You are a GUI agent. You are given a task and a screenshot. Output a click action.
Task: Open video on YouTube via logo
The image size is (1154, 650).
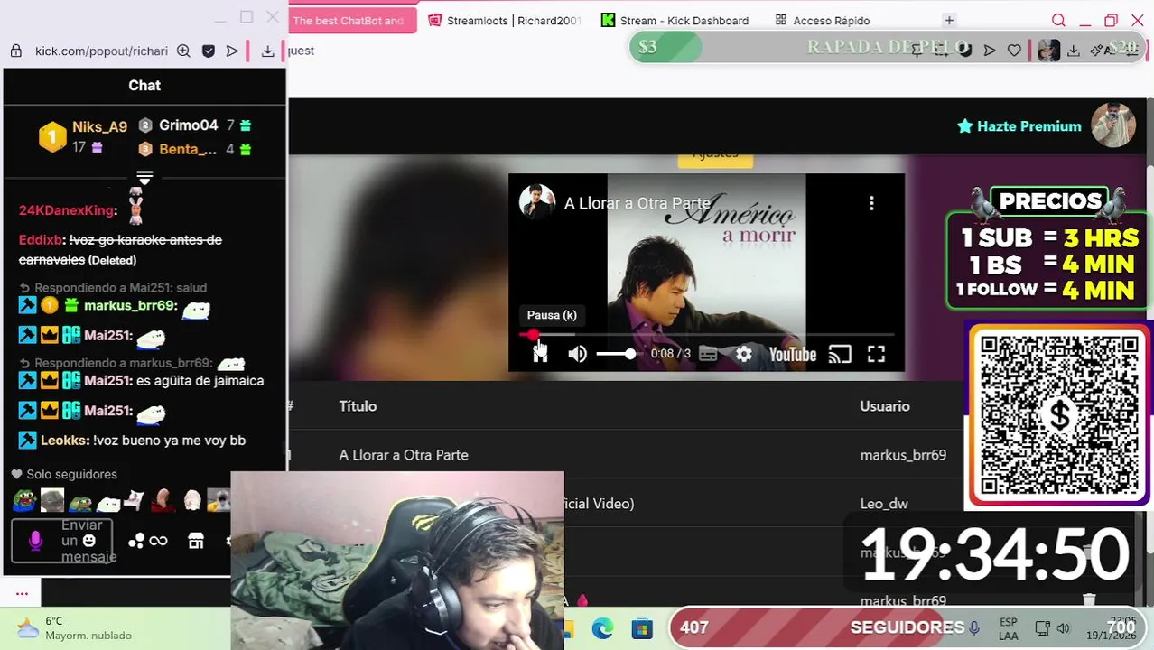tap(793, 354)
